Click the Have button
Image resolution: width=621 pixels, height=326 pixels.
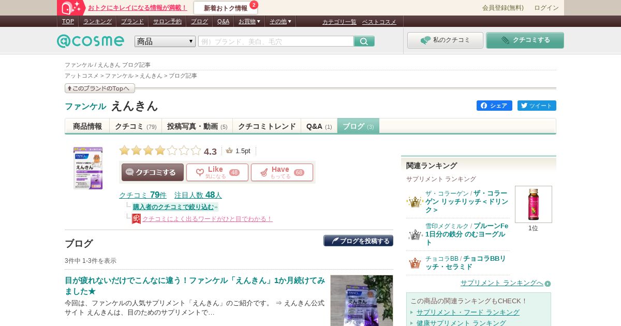tap(282, 172)
